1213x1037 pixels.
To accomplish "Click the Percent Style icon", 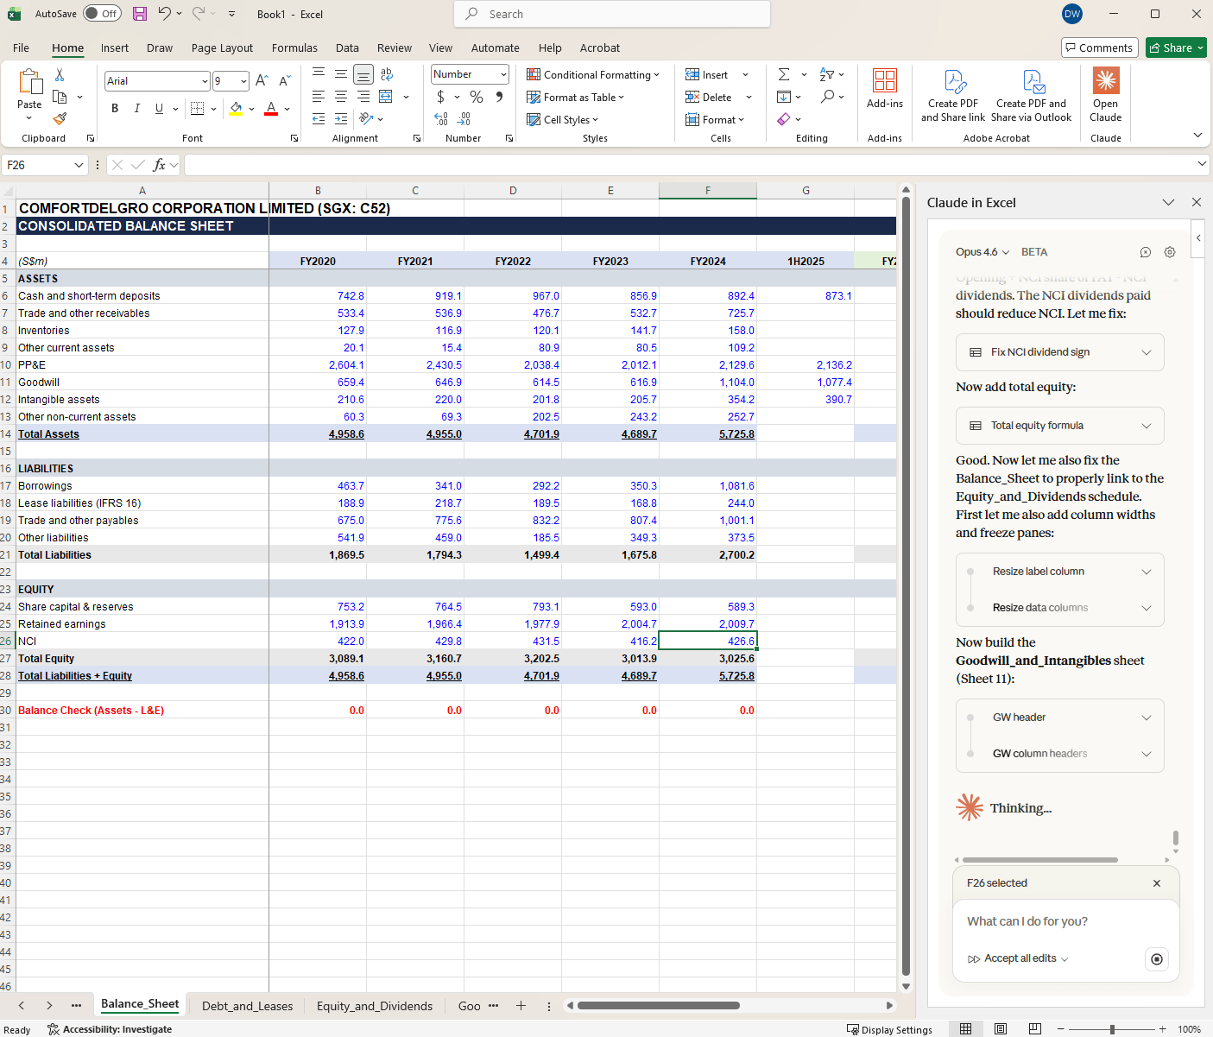I will tap(477, 97).
